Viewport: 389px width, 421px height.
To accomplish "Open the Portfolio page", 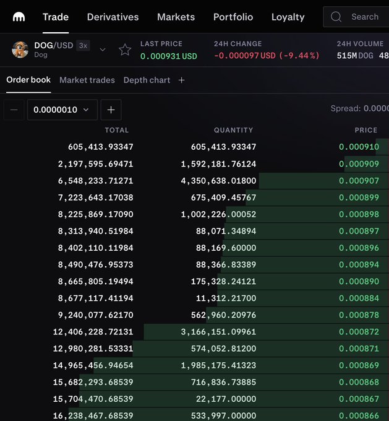I will tap(233, 17).
